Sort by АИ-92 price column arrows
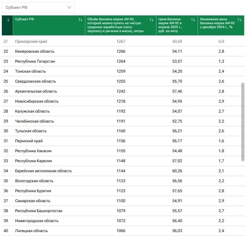The height and width of the screenshot is (236, 248). 193,20
